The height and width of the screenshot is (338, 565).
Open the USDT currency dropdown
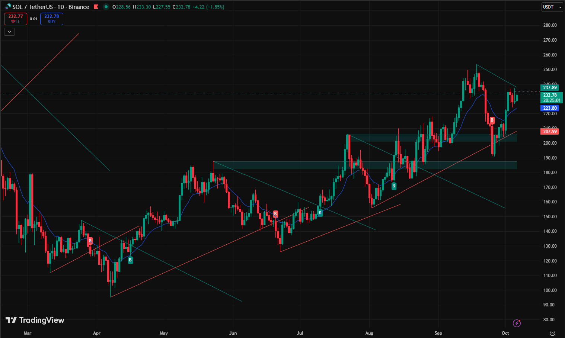(x=552, y=7)
